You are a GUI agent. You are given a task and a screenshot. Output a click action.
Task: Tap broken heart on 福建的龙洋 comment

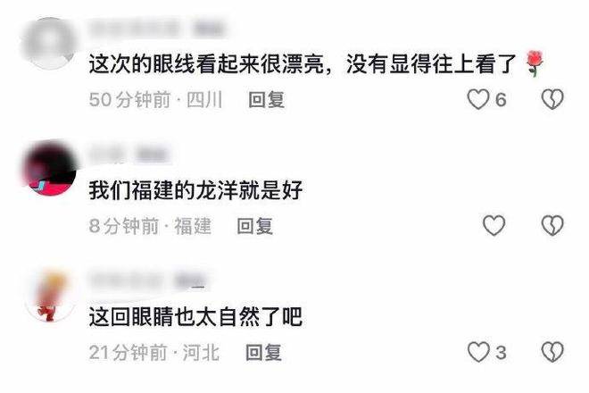pyautogui.click(x=552, y=225)
